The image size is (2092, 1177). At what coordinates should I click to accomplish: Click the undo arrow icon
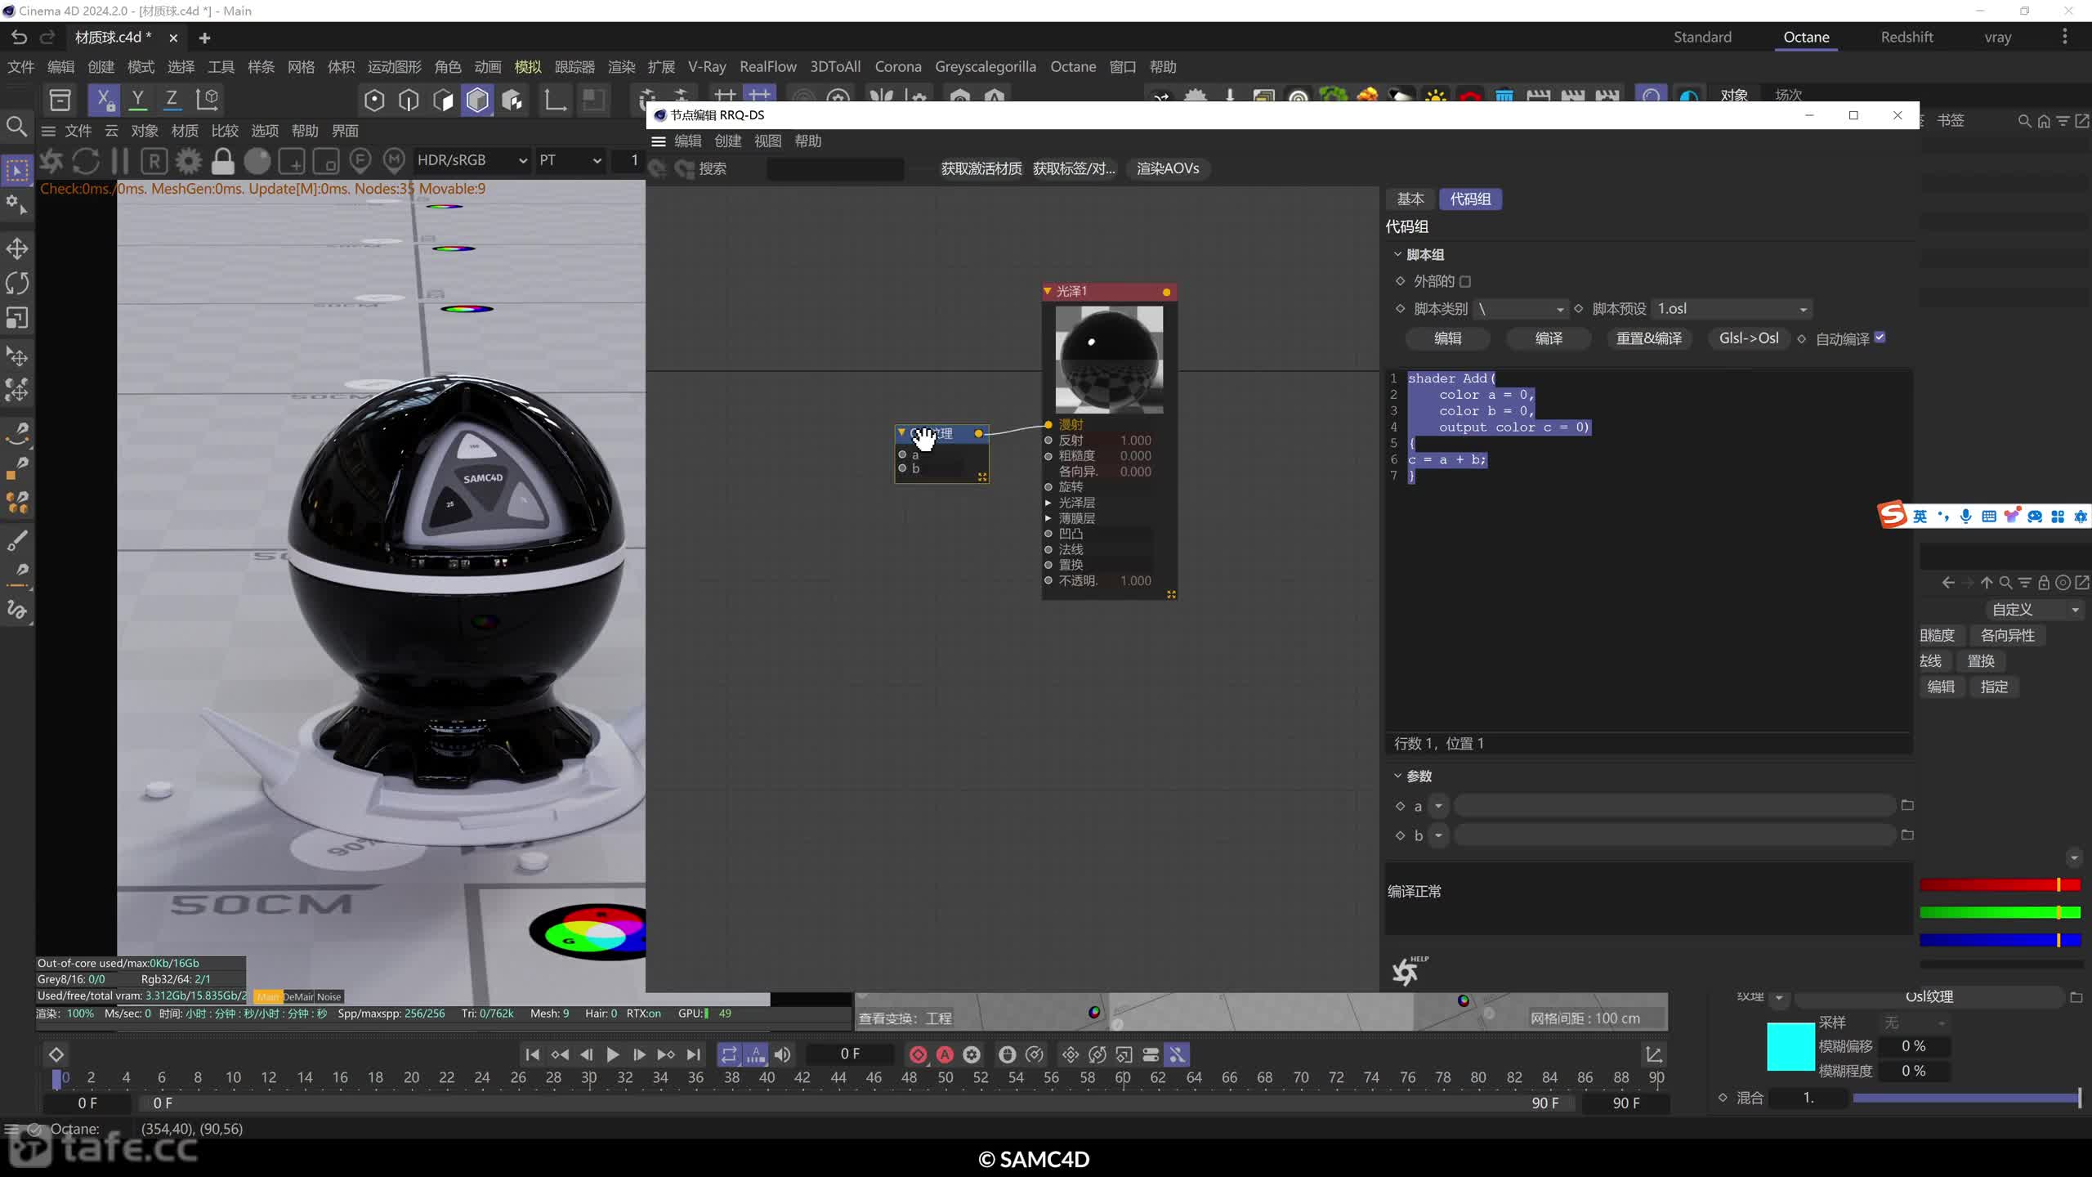click(19, 38)
